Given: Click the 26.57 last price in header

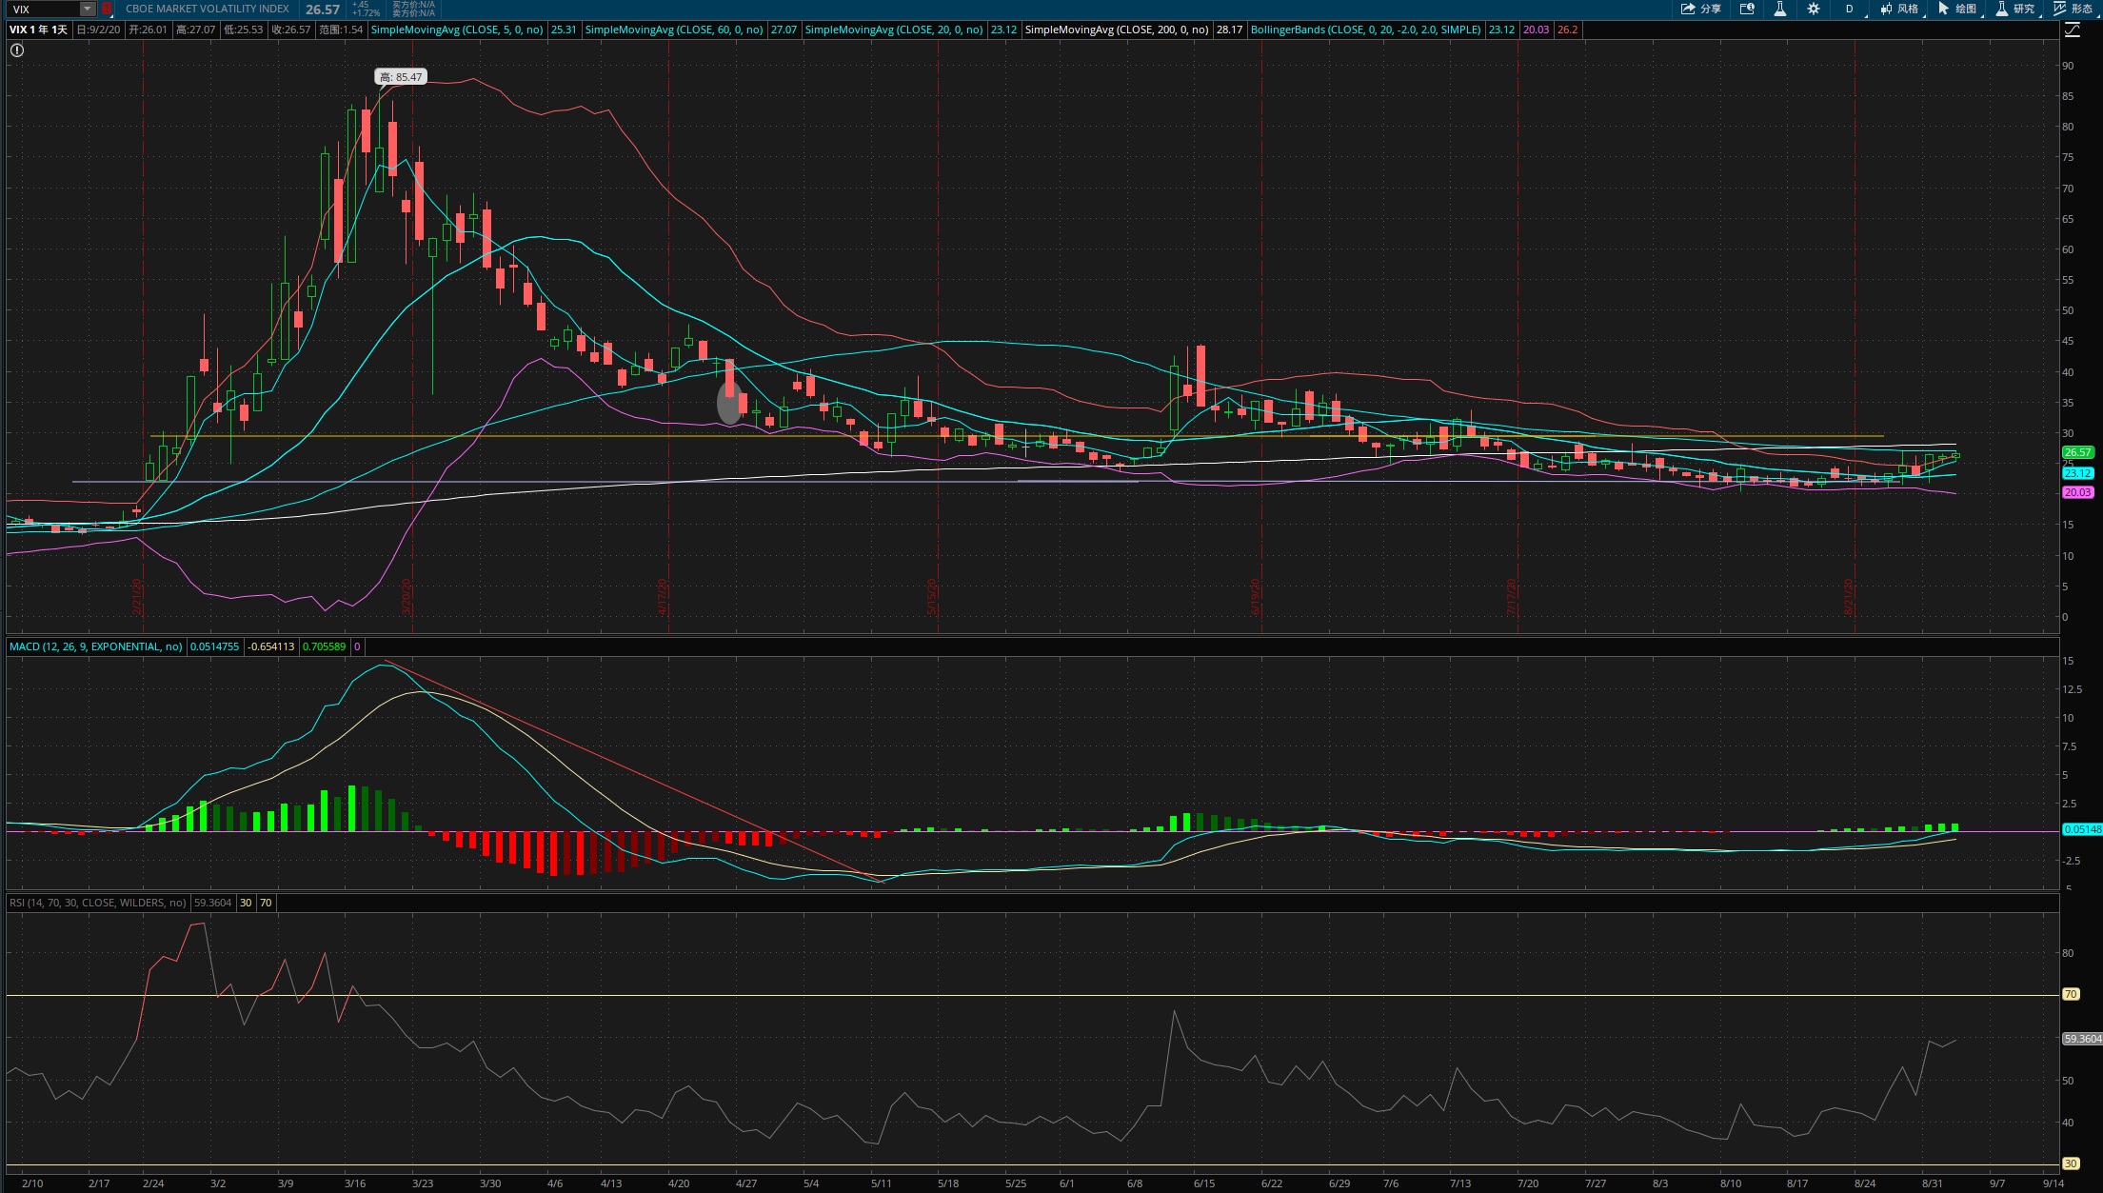Looking at the screenshot, I should 323,10.
